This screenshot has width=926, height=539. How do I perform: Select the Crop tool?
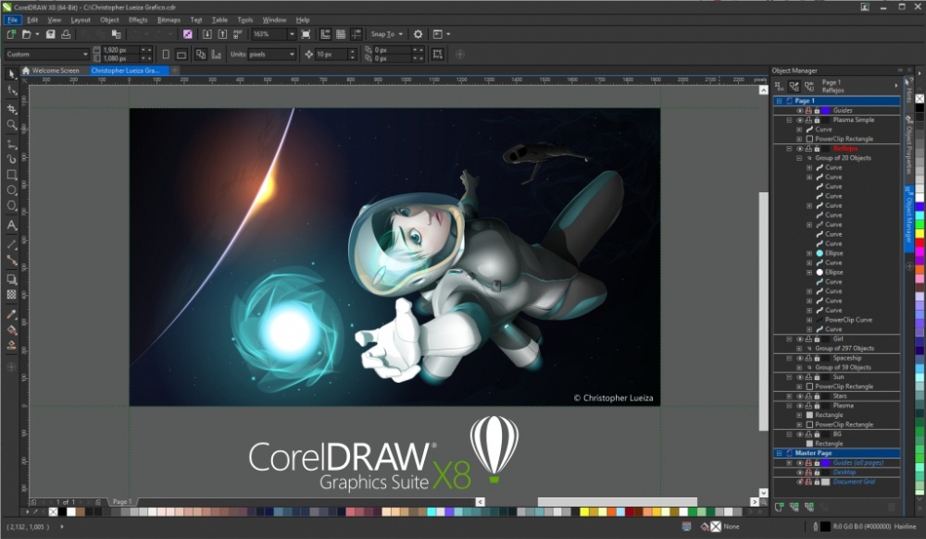point(11,108)
